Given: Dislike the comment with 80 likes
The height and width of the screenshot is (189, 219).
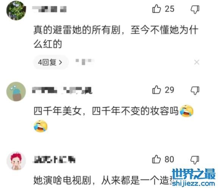Looking at the screenshot, I should coord(195,160).
